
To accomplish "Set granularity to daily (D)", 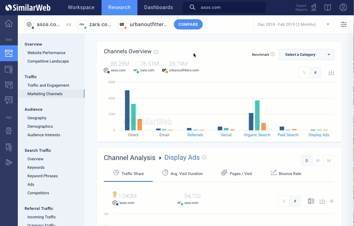I will [x=307, y=161].
